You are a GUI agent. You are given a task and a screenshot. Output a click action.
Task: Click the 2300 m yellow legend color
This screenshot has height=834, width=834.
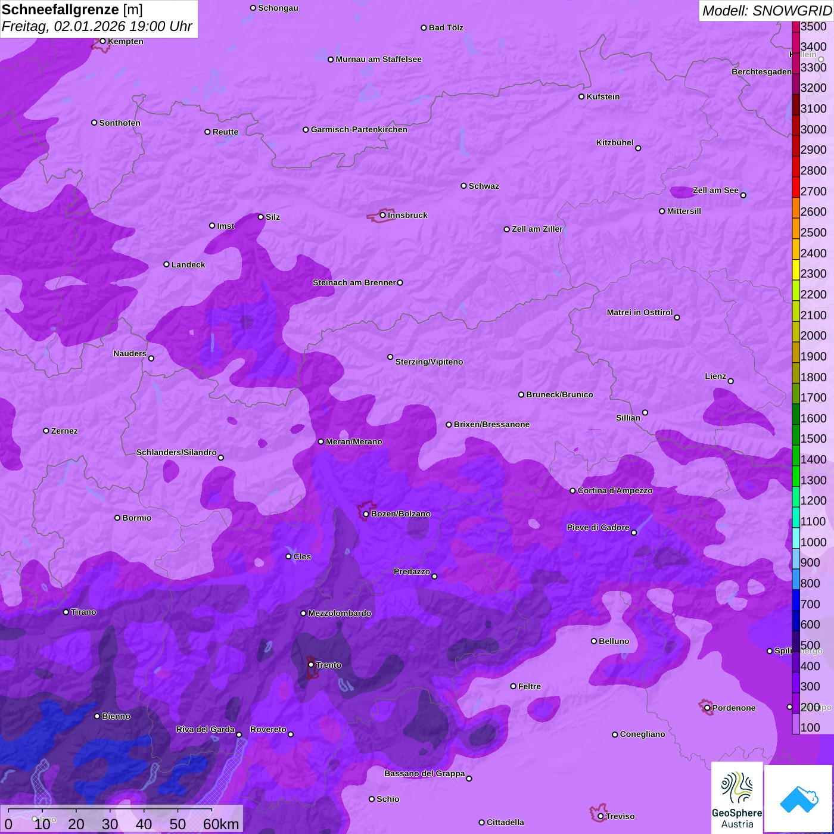tap(796, 270)
